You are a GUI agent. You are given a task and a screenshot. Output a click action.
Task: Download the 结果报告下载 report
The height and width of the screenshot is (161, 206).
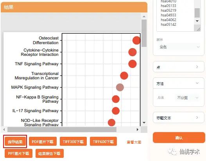coord(50,154)
